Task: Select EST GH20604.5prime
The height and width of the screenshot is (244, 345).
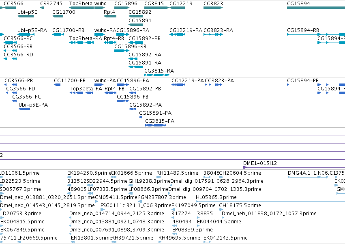Action: 240,173
